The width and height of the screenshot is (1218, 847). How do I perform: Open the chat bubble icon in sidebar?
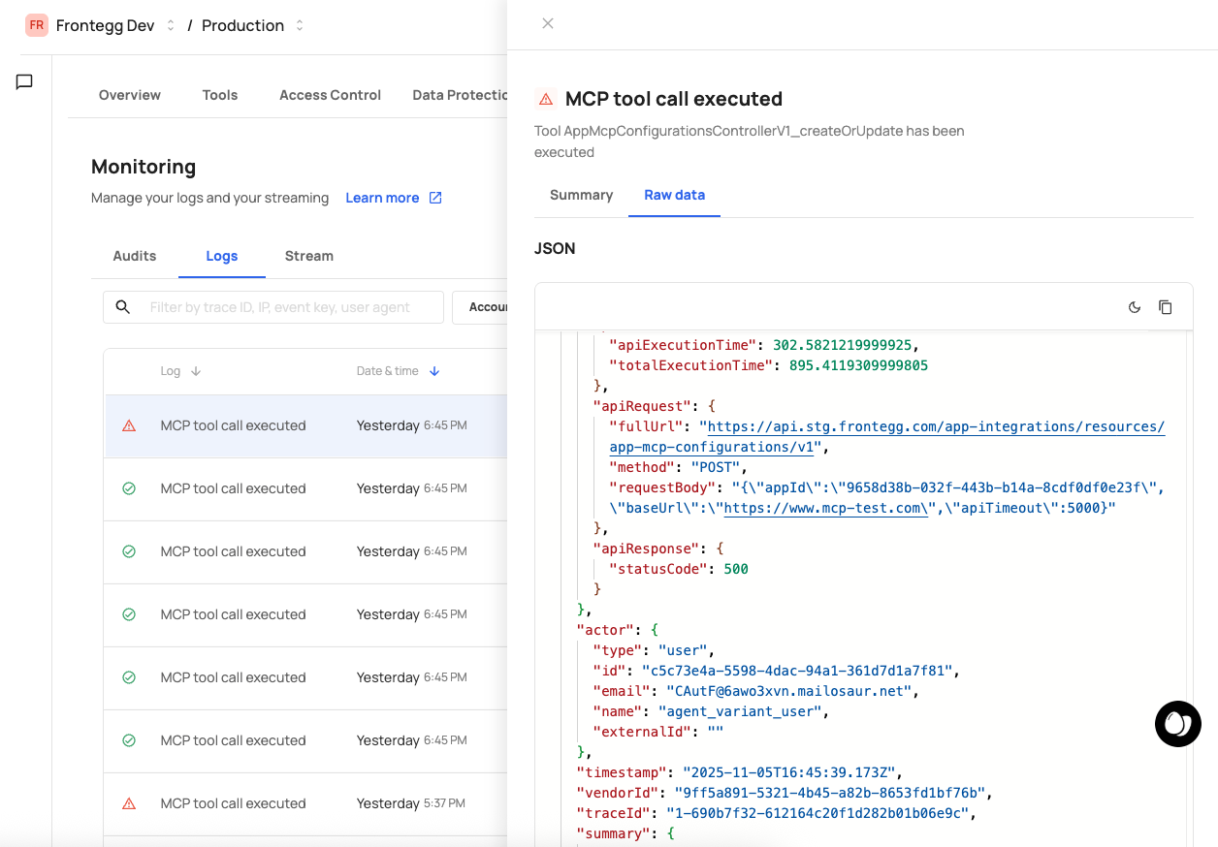coord(25,82)
